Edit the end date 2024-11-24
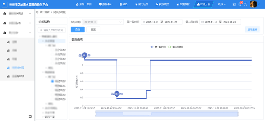 (x=230, y=22)
